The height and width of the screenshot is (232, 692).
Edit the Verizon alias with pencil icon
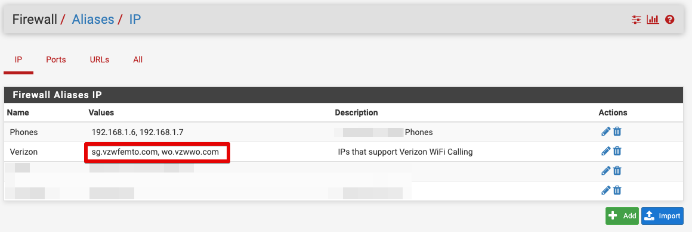click(x=606, y=151)
